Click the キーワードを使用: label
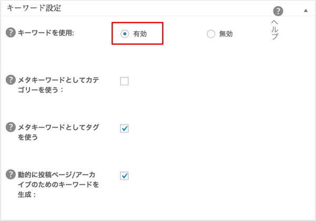This screenshot has width=316, height=221. tap(46, 33)
